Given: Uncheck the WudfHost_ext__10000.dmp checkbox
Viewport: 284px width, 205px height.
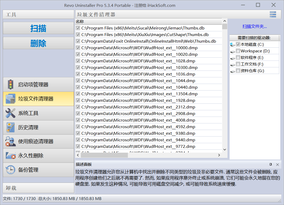Looking at the screenshot, I should tap(78, 48).
